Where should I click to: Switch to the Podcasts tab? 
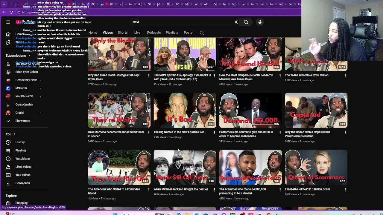[x=154, y=33]
